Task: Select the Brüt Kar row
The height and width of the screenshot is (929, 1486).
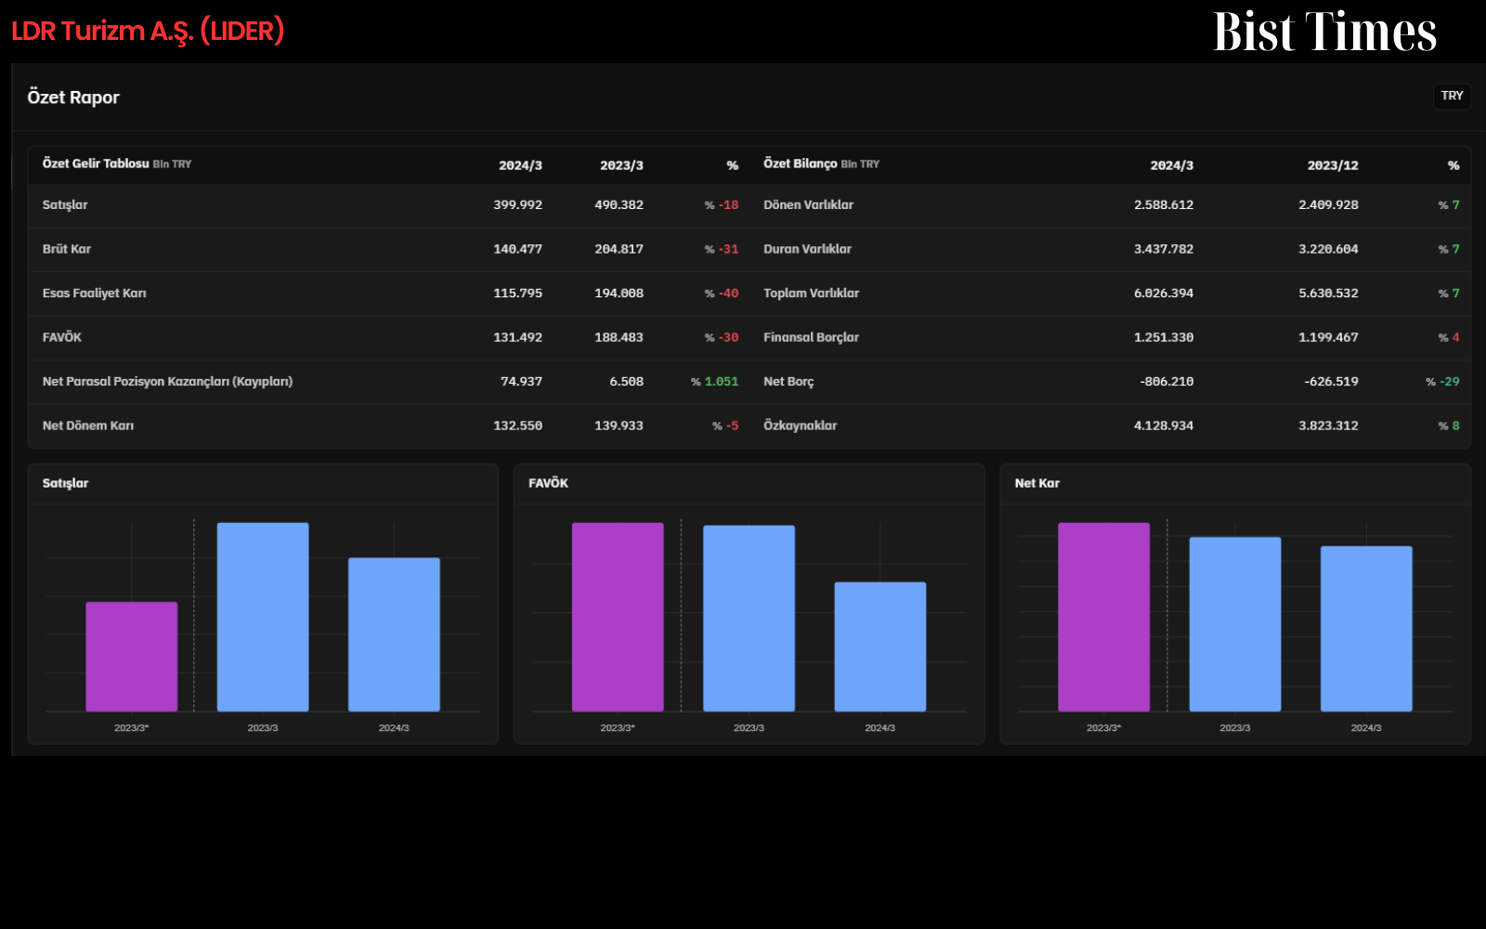Action: [x=390, y=249]
